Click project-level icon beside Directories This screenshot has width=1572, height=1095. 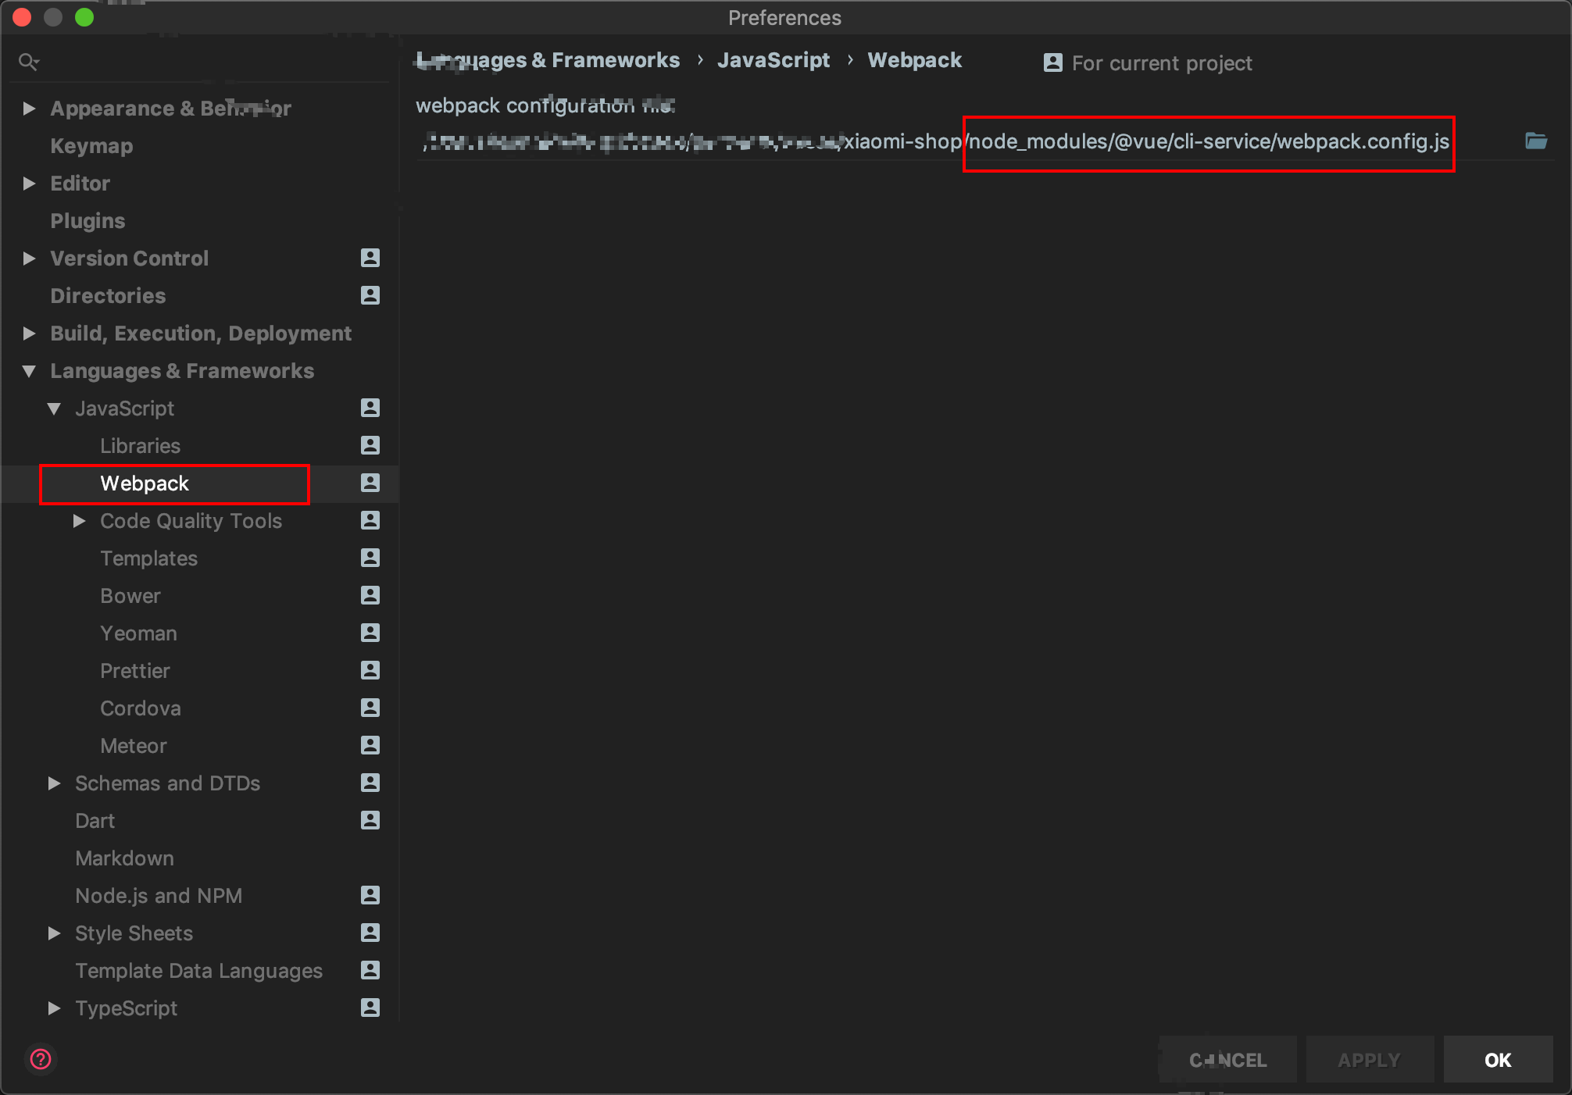(370, 295)
